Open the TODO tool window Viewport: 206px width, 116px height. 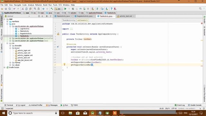click(74, 105)
